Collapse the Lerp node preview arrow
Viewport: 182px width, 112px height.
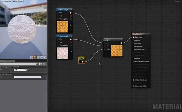pos(122,40)
